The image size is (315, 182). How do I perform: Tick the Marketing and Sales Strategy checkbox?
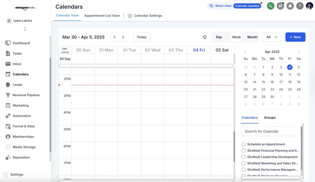[x=244, y=163]
